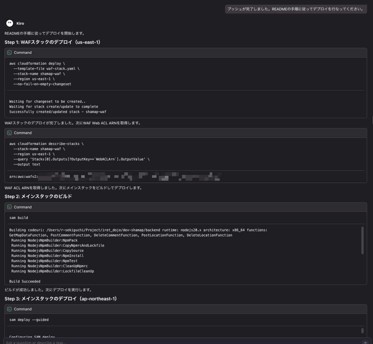Collapse the sam build Command block header
Screen dimensions: 373x344
pos(23,207)
